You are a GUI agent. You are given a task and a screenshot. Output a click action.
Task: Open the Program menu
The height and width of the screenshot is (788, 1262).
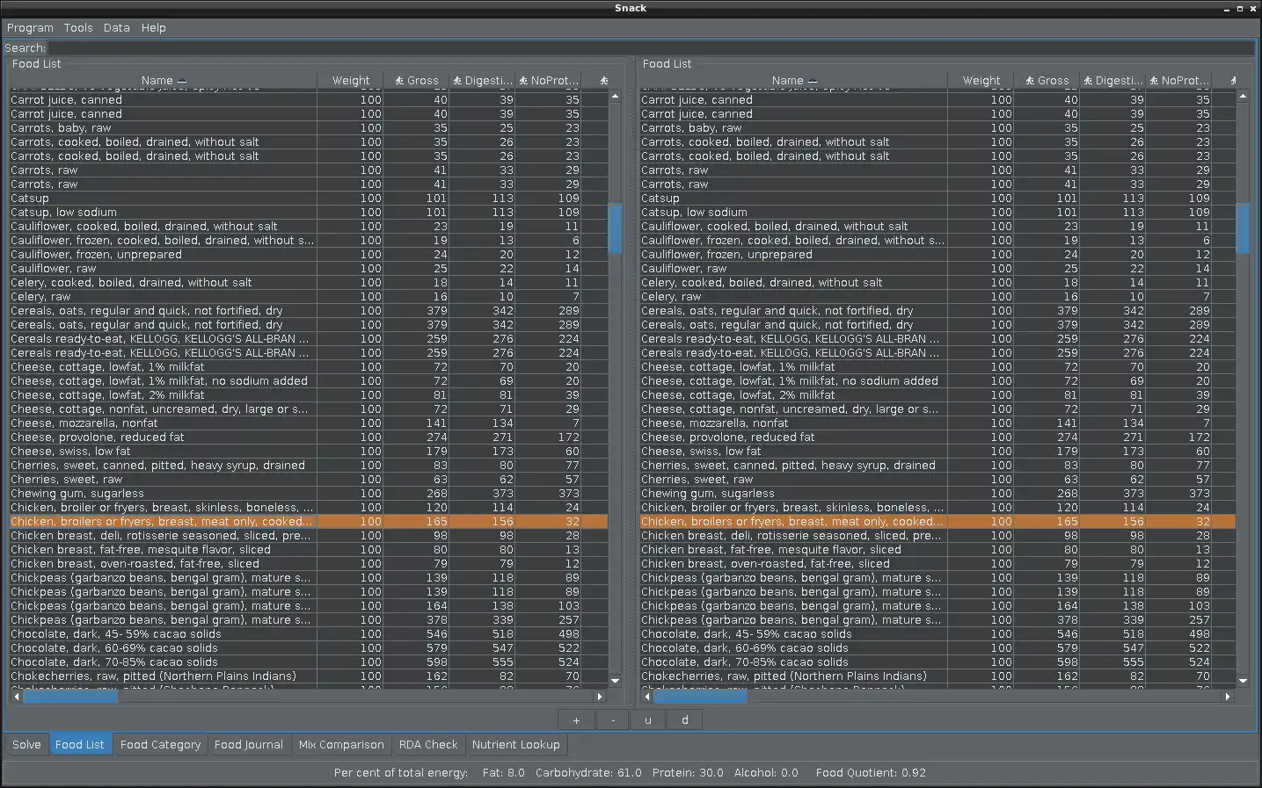pyautogui.click(x=30, y=28)
